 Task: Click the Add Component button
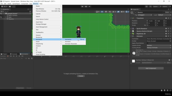point(151,68)
